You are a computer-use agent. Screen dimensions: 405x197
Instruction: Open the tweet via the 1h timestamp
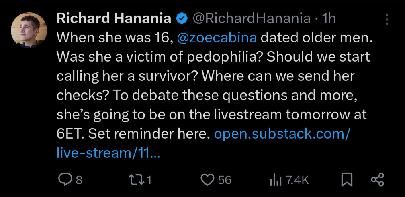click(x=329, y=18)
